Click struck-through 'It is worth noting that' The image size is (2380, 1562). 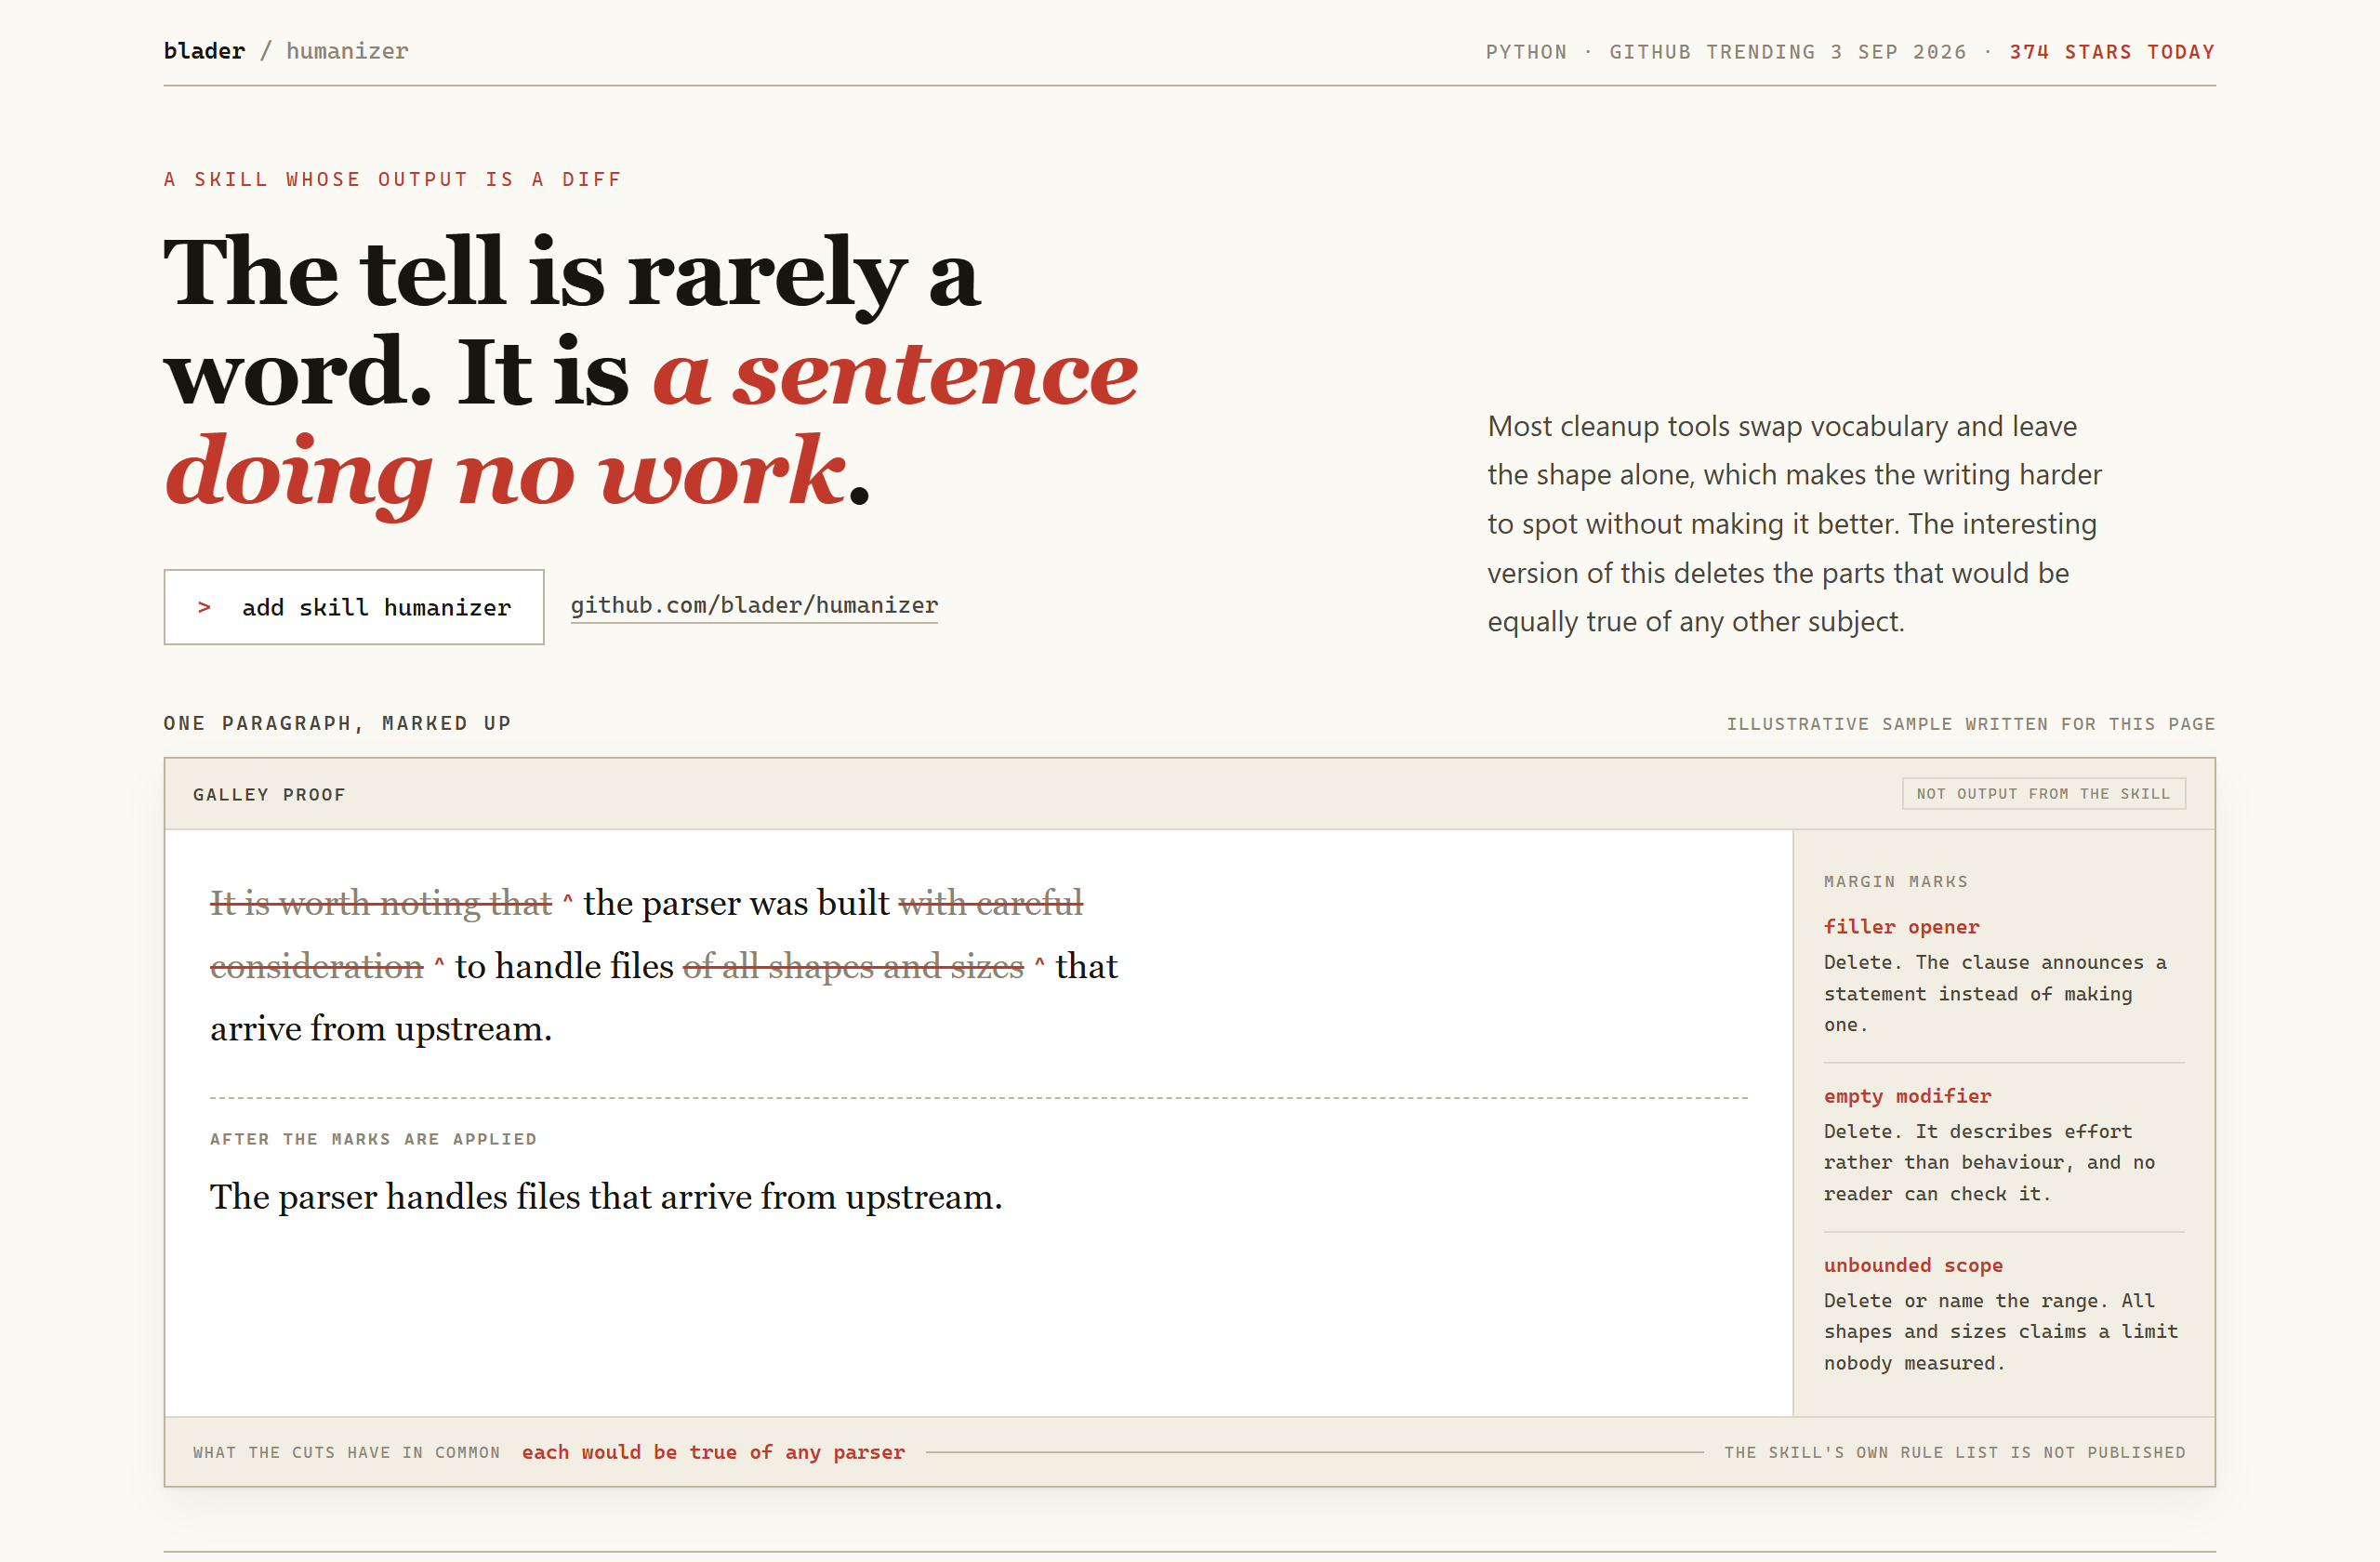click(381, 903)
